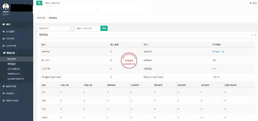Click the 帮助中心管理 sidebar icon
Viewport: 258px width, 121px height.
click(x=4, y=100)
